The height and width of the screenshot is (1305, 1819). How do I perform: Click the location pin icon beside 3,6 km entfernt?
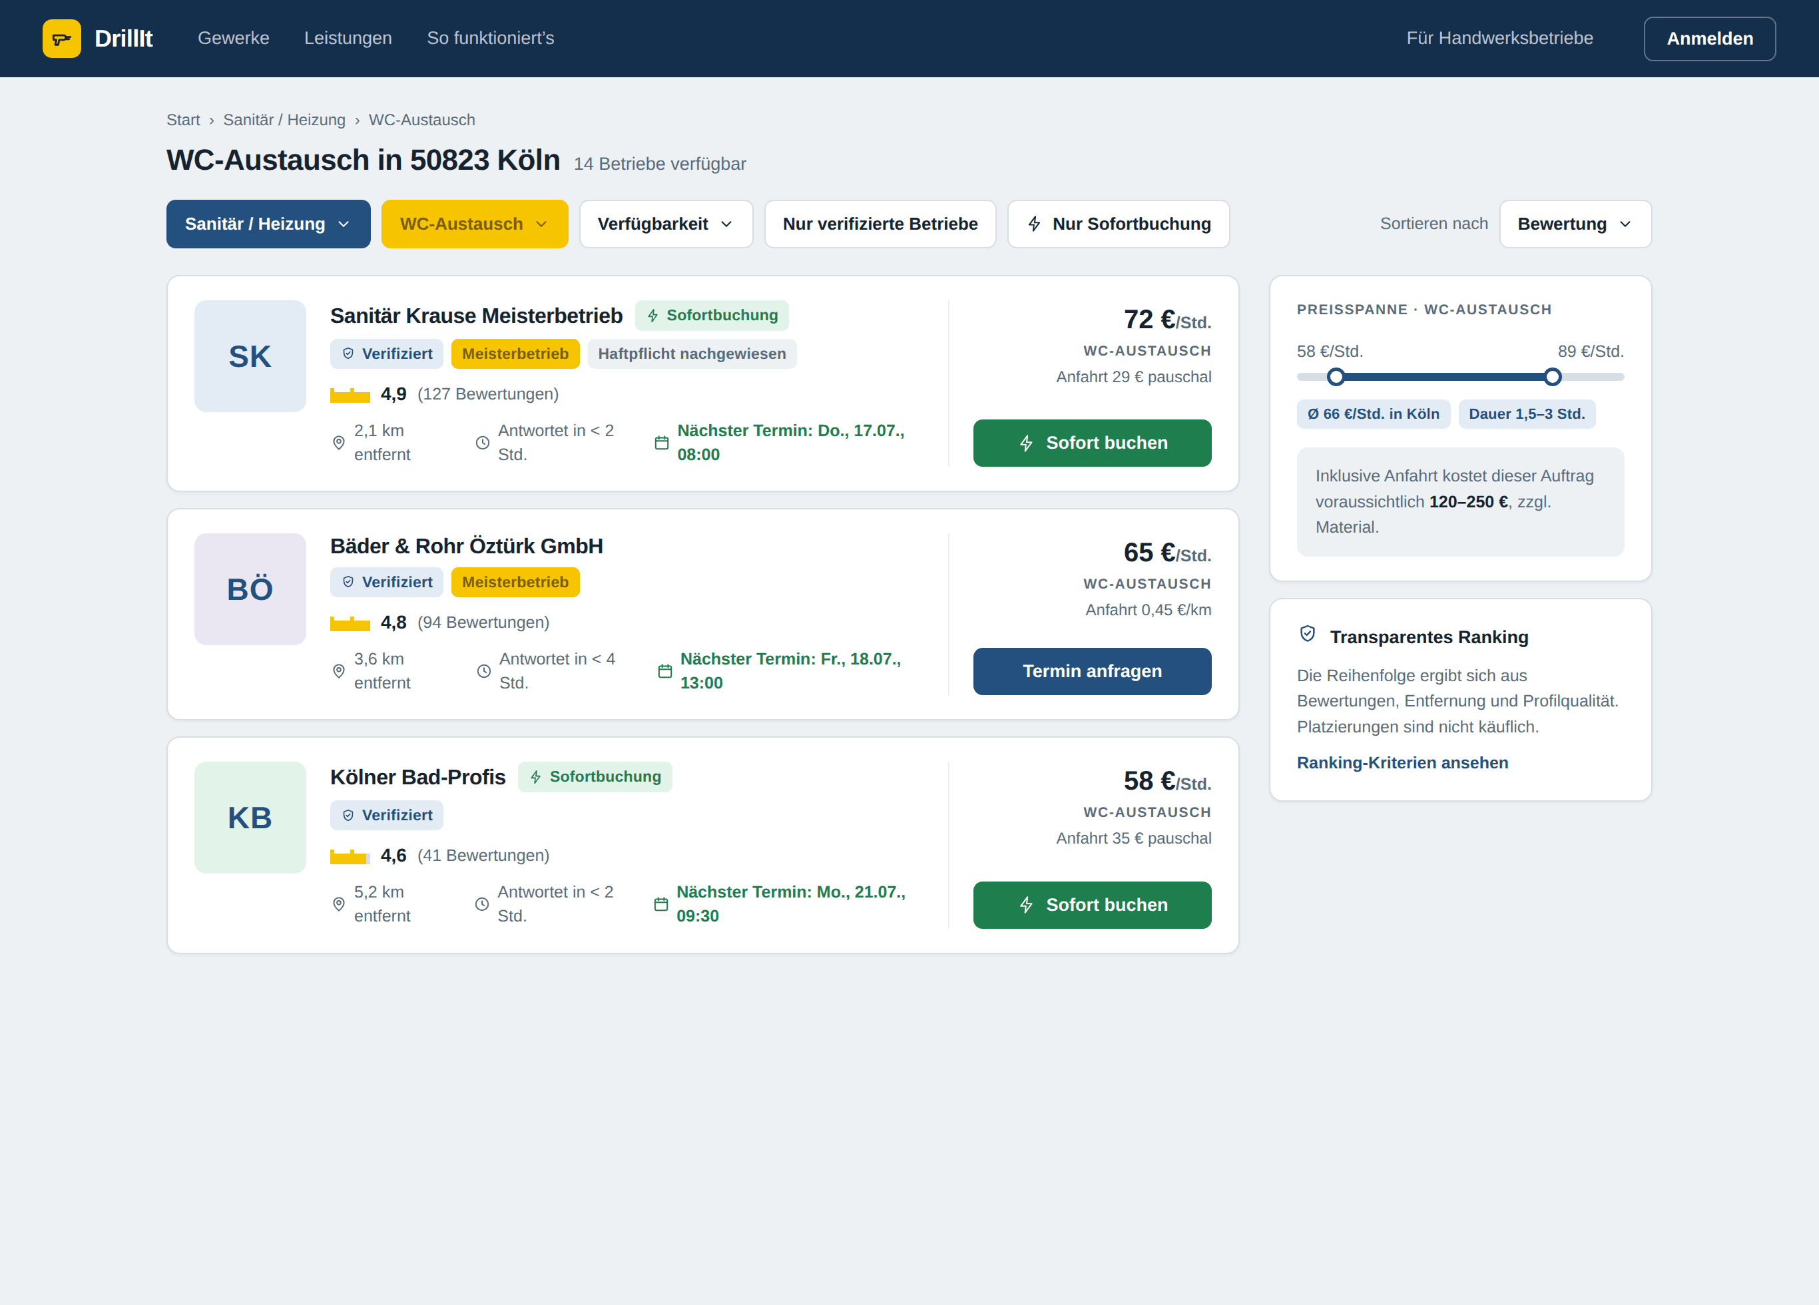338,671
